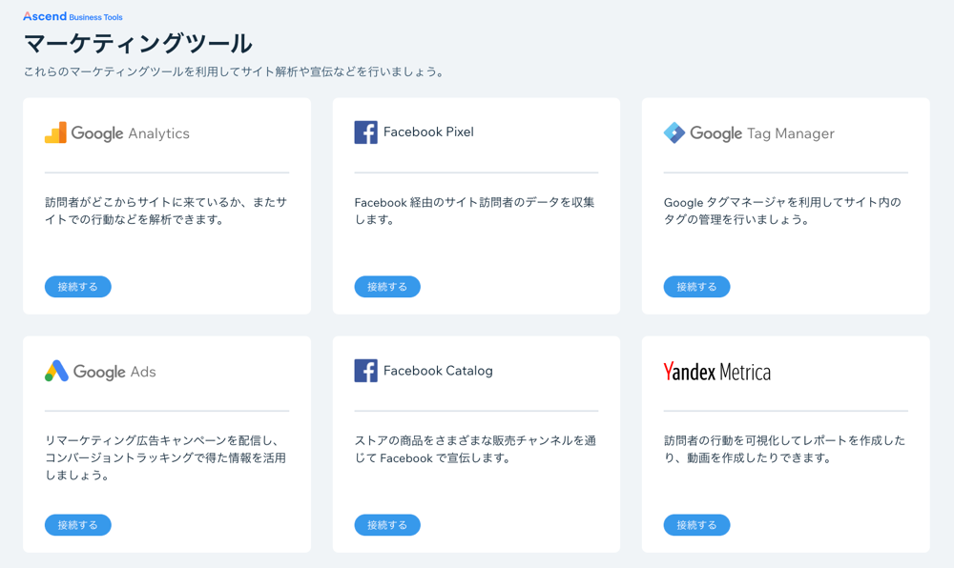Connect Facebook Pixel with 接続する button
The image size is (954, 568).
[x=387, y=287]
